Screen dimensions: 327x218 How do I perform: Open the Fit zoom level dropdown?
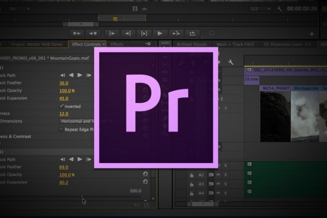pos(20,9)
